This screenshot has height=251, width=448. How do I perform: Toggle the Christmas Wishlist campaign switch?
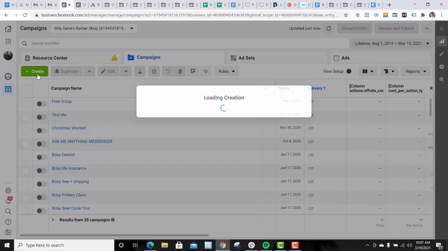(x=41, y=129)
